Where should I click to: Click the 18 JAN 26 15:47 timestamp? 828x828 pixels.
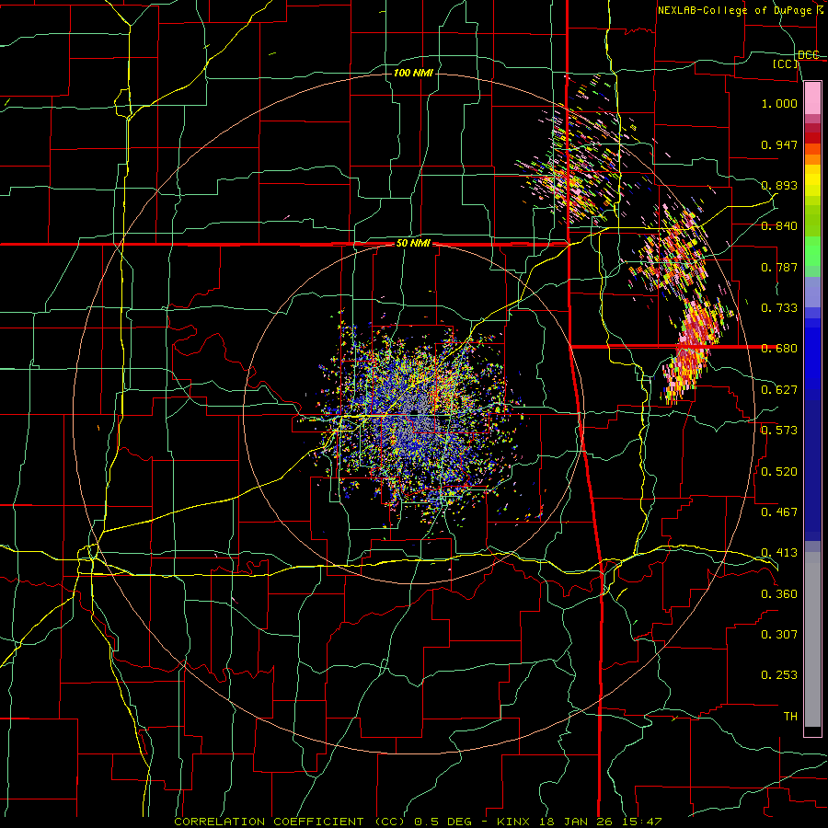(599, 822)
